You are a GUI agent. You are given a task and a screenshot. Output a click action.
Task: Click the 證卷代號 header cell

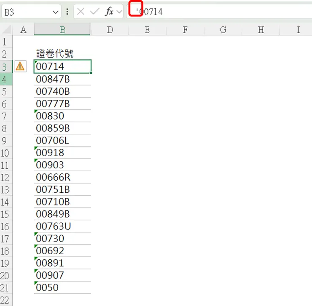pos(62,53)
